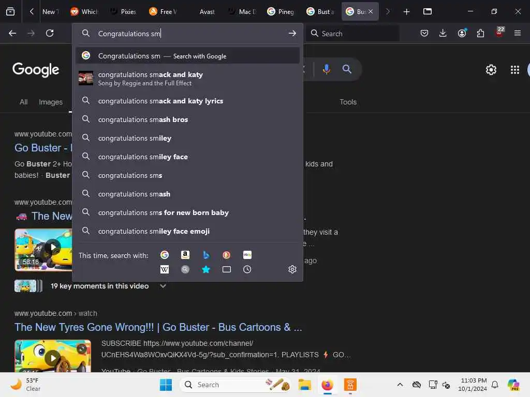
Task: Open a new tab with the plus button
Action: click(406, 11)
